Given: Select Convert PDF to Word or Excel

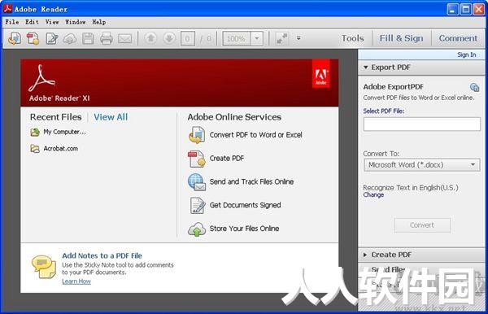Looking at the screenshot, I should point(255,135).
